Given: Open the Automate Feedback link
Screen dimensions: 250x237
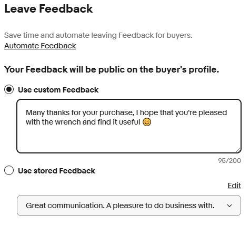Looking at the screenshot, I should (x=40, y=46).
